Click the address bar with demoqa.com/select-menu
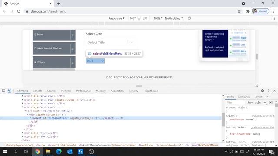Image resolution: width=278 pixels, height=156 pixels. tap(131, 11)
